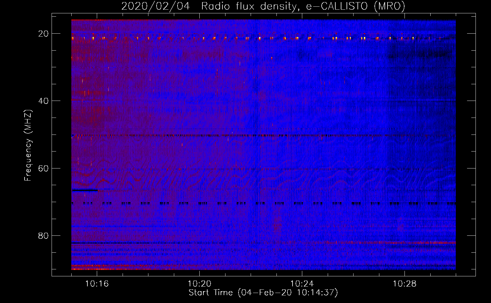
Task: Click the '10:16' time tick label
Action: (97, 284)
